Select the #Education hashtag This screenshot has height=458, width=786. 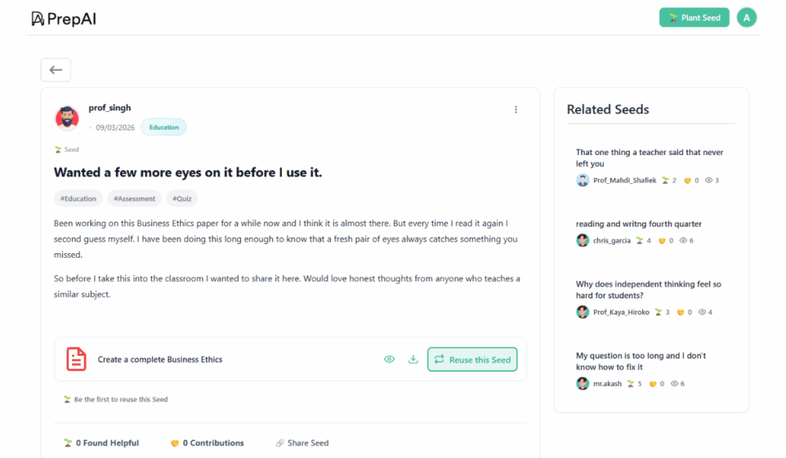78,199
